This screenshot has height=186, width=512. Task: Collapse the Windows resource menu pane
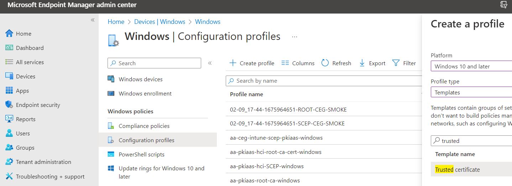point(210,63)
